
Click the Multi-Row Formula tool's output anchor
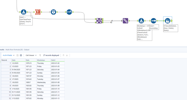172,21
